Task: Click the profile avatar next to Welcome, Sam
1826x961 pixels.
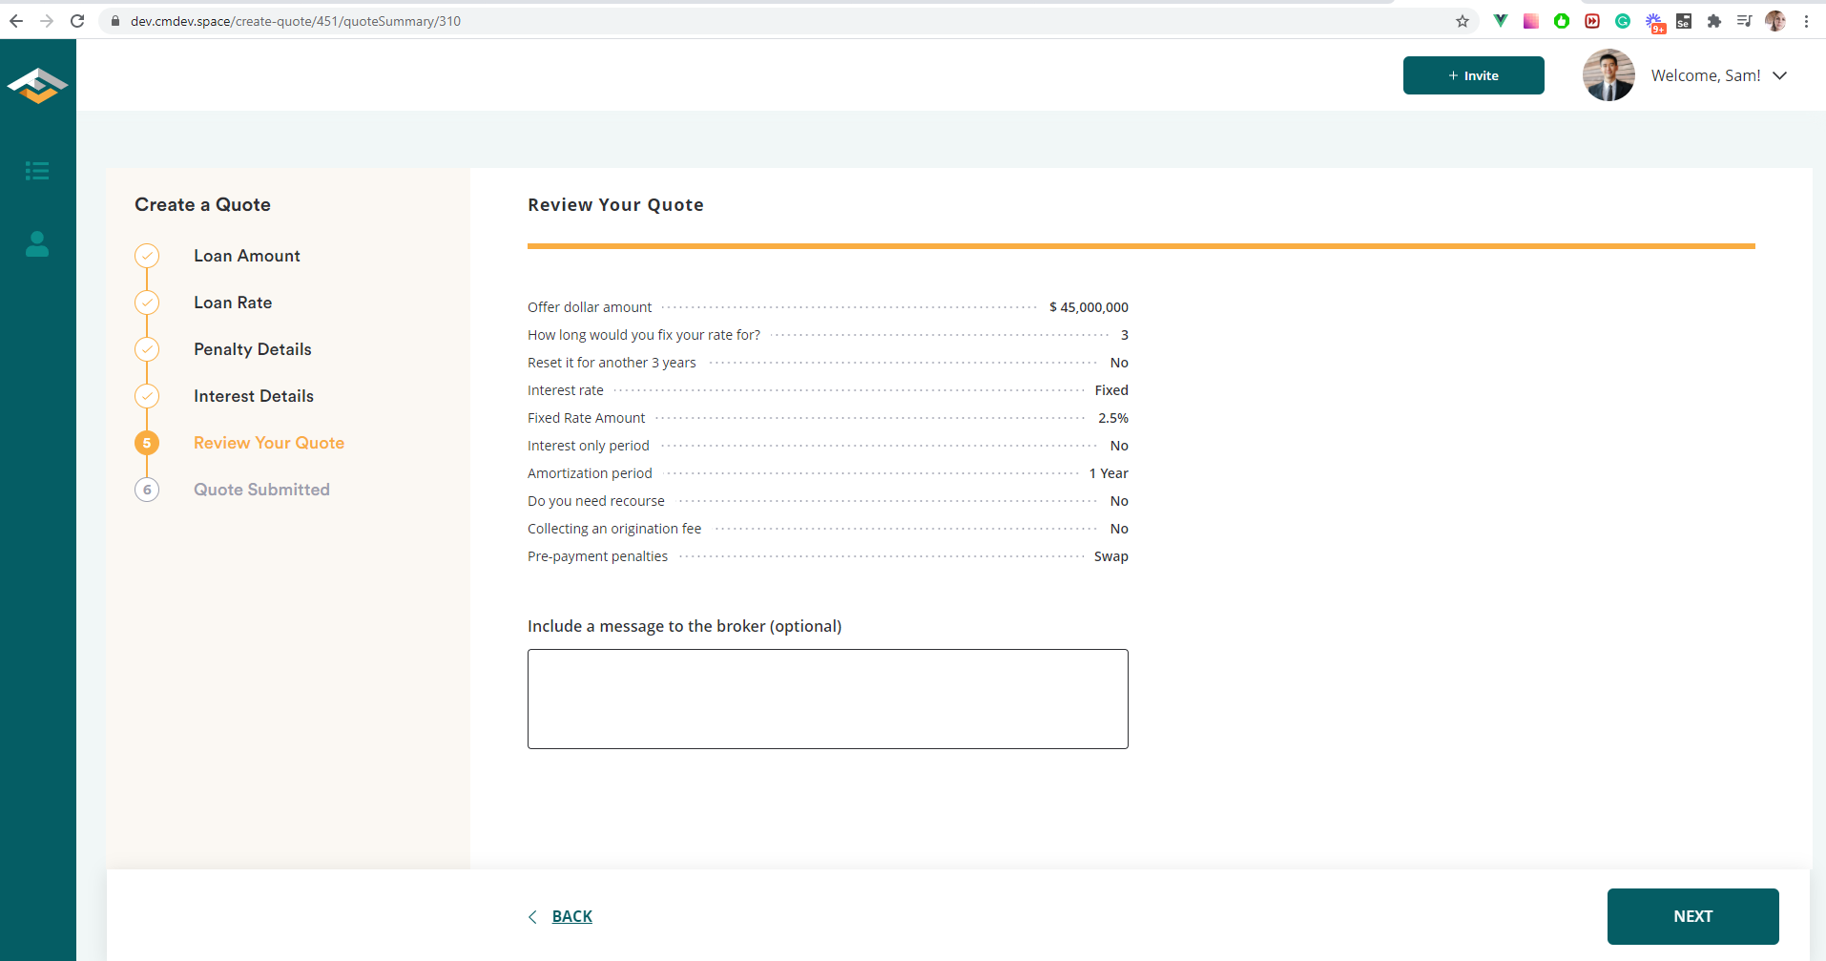Action: 1608,74
